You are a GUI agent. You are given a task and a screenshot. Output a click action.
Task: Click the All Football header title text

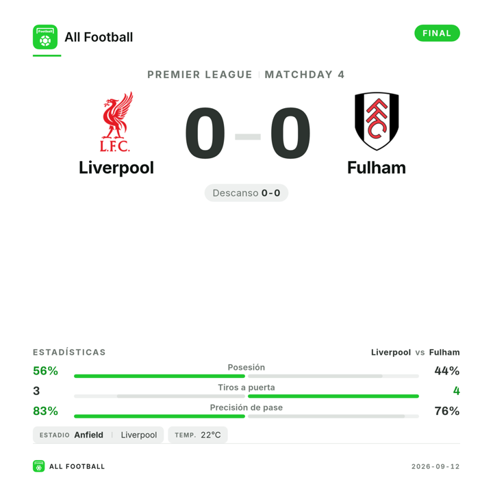(x=99, y=37)
